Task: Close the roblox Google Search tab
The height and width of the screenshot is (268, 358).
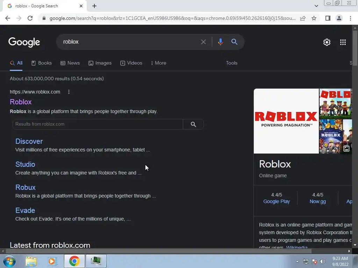Action: [x=81, y=6]
